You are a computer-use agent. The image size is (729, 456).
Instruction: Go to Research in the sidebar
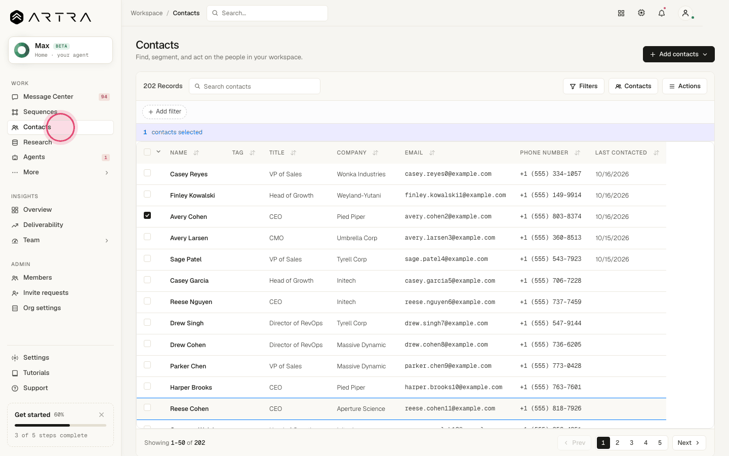pos(60,142)
